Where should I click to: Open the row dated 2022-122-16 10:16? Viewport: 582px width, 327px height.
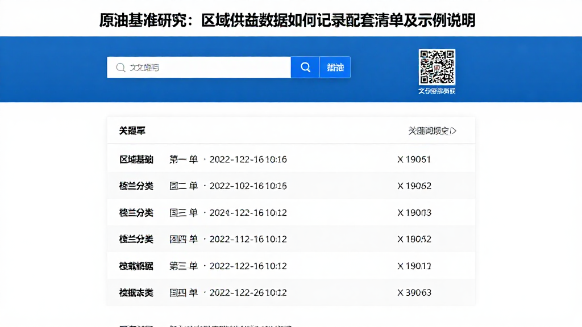(x=291, y=160)
